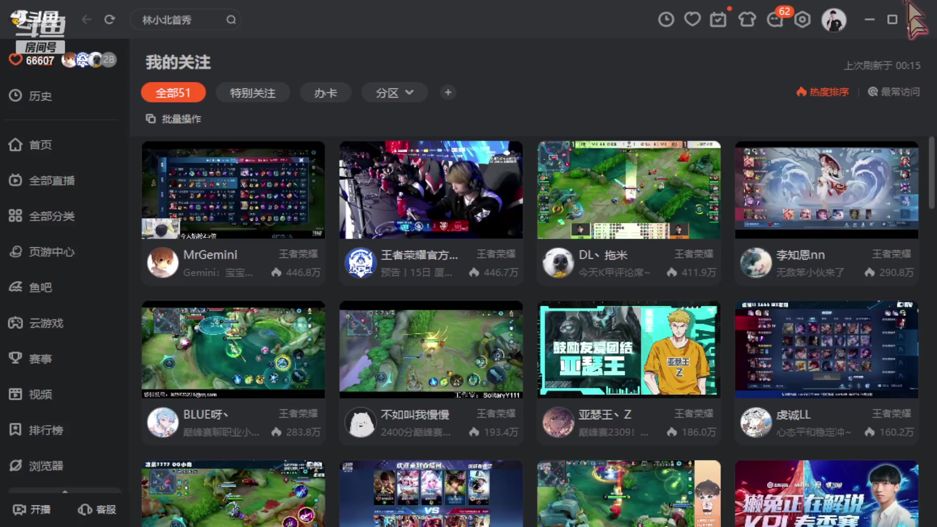The image size is (937, 527).
Task: Click 不如叫我慢慢 streamer avatar
Action: point(360,422)
